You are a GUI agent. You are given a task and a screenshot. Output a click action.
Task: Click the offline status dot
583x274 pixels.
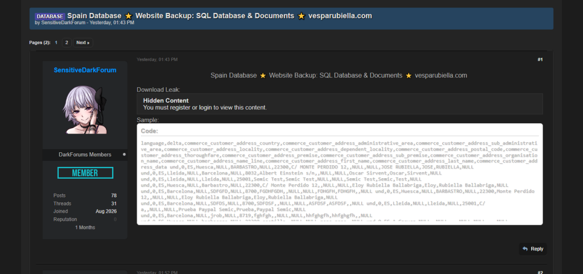click(124, 154)
